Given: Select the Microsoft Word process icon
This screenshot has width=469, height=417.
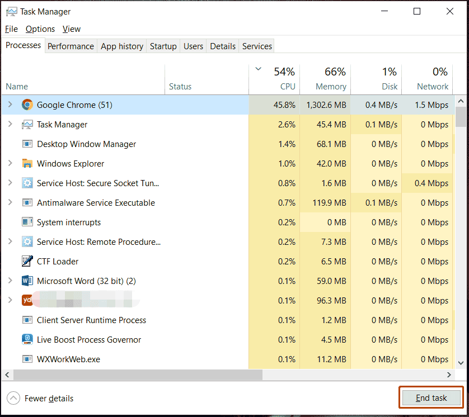Looking at the screenshot, I should click(x=27, y=281).
